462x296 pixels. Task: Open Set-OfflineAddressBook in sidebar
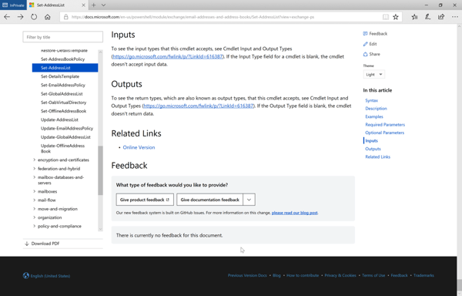pyautogui.click(x=64, y=111)
